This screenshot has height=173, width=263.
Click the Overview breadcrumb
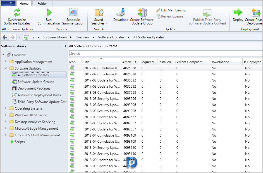[82, 37]
